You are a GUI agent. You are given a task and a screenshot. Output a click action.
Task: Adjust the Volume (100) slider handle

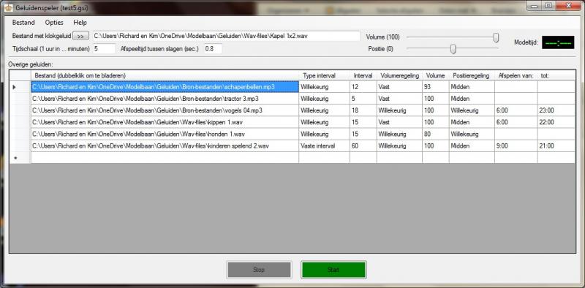[x=496, y=37]
